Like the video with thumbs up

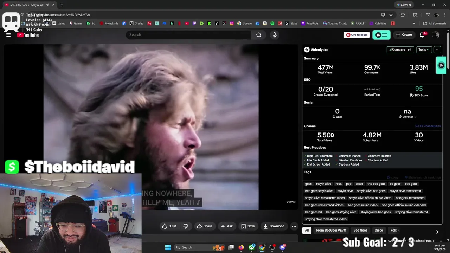(169, 226)
